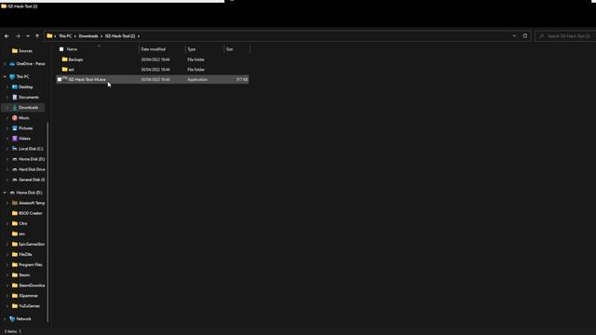
Task: Click the navigation pane vertical scrollbar
Action: (x=47, y=222)
